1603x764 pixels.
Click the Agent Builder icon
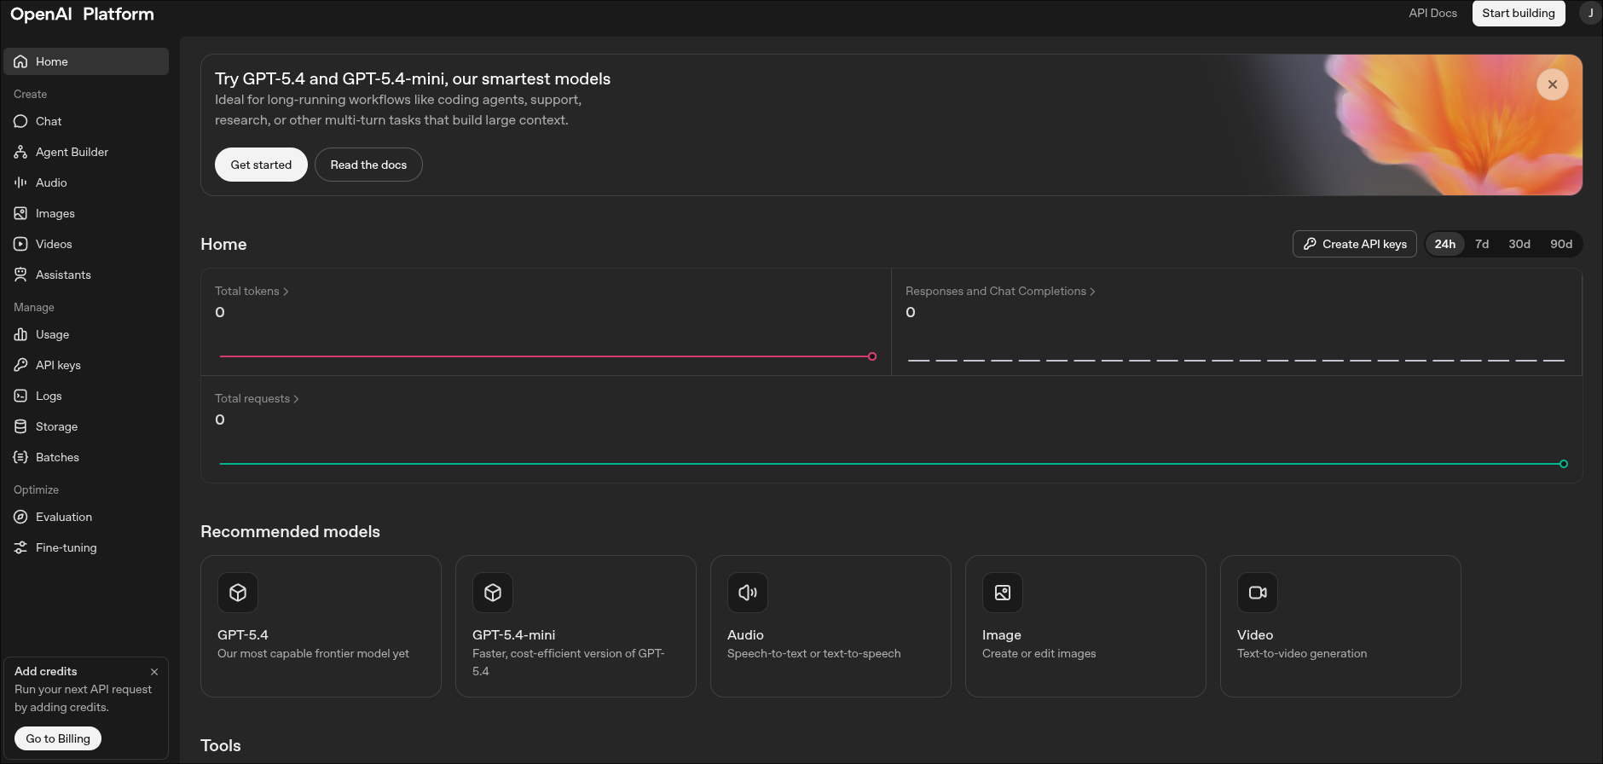pyautogui.click(x=20, y=152)
